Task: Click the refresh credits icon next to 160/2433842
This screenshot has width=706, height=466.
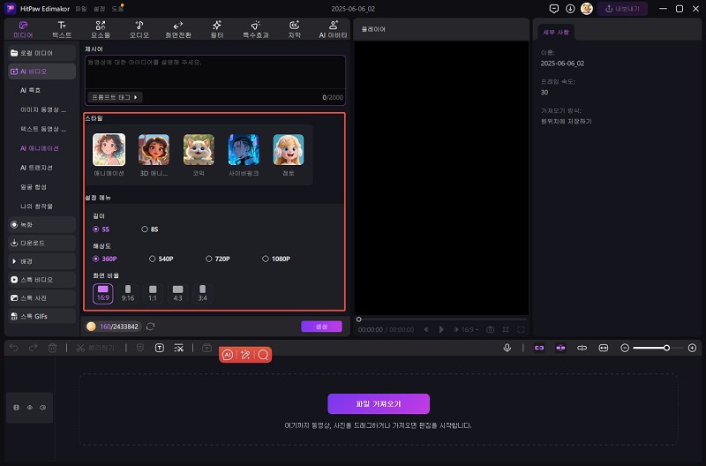Action: click(151, 327)
